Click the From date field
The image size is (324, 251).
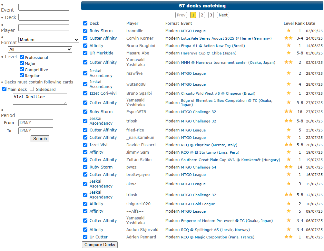point(36,122)
